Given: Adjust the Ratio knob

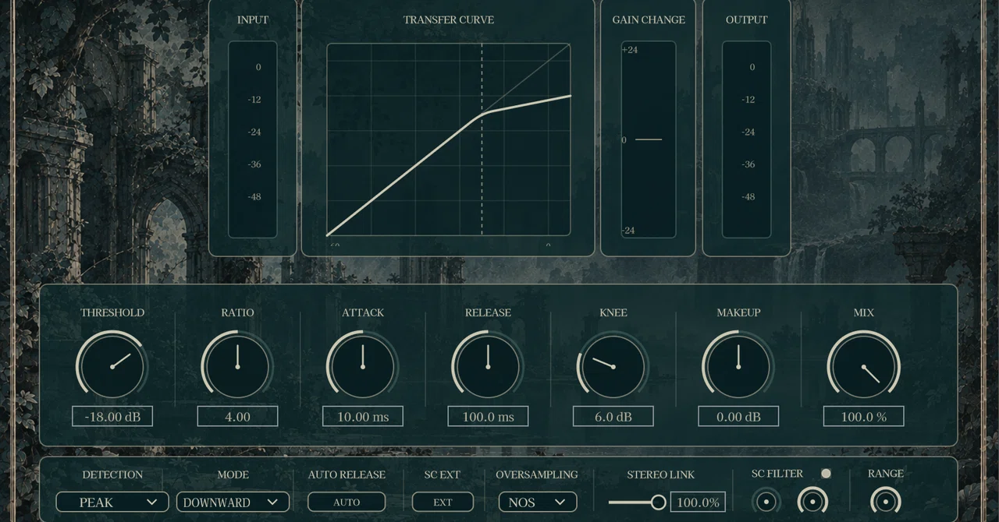Looking at the screenshot, I should pyautogui.click(x=237, y=366).
